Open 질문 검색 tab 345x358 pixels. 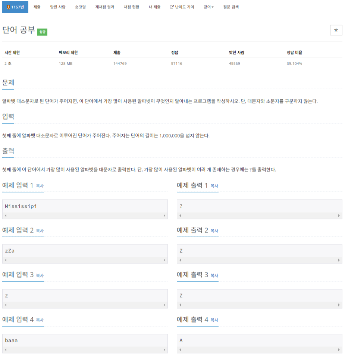231,7
